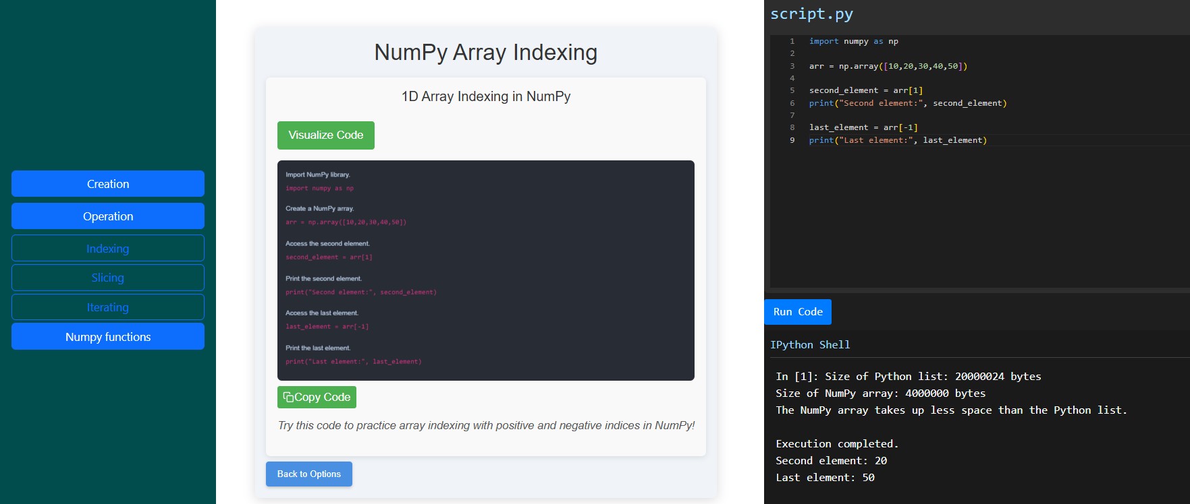Viewport: 1190px width, 504px height.
Task: Click the shell line 'In [1]: Size of Python list'
Action: pos(909,377)
